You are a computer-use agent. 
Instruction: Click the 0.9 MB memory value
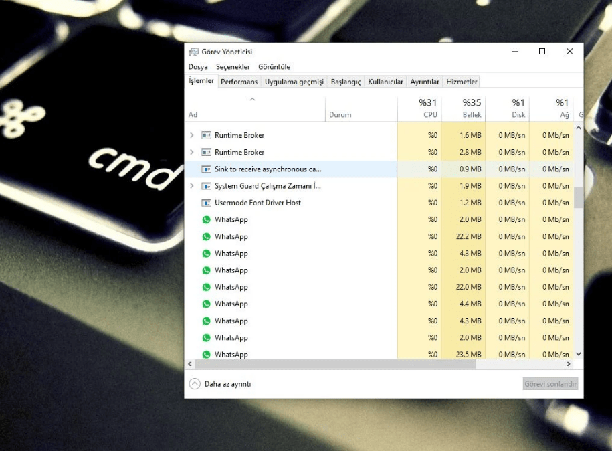pyautogui.click(x=470, y=169)
